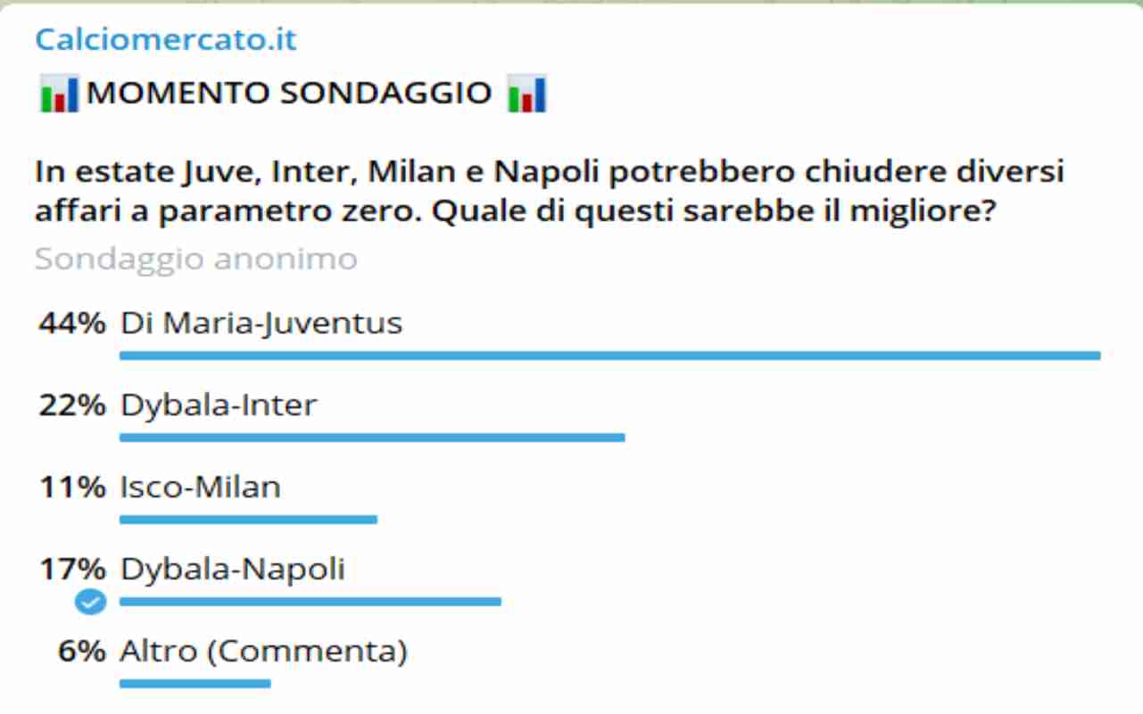Click the 22% result percentage
1143x714 pixels.
(x=71, y=406)
